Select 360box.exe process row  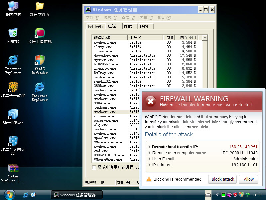point(147,86)
